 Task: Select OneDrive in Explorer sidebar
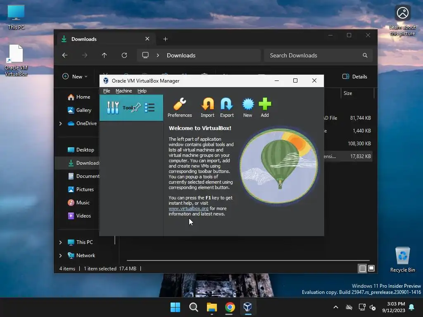pyautogui.click(x=82, y=123)
